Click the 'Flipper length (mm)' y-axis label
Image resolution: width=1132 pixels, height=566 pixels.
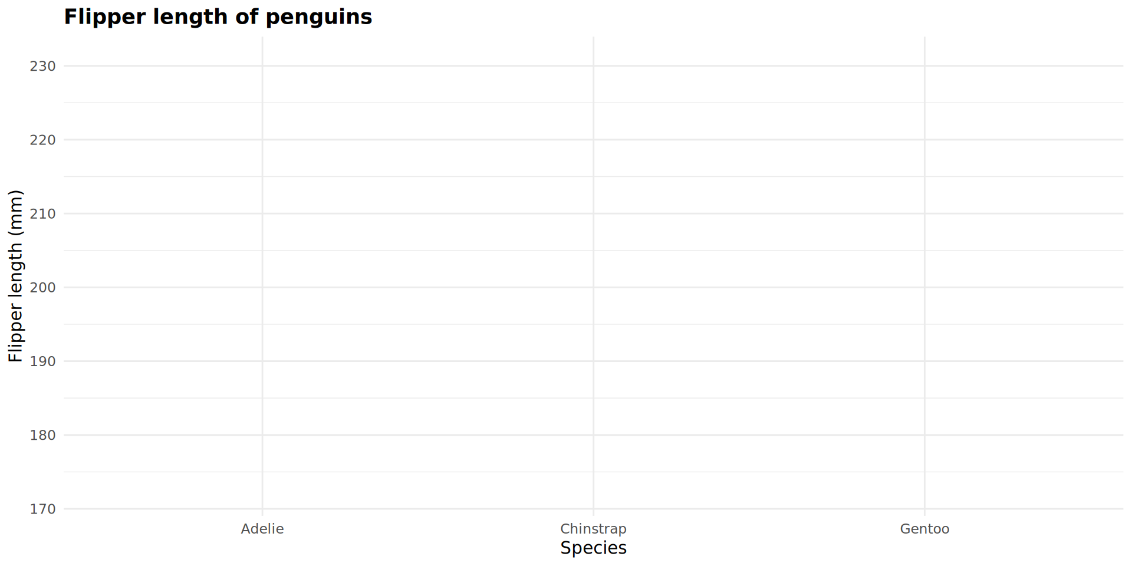(x=15, y=276)
